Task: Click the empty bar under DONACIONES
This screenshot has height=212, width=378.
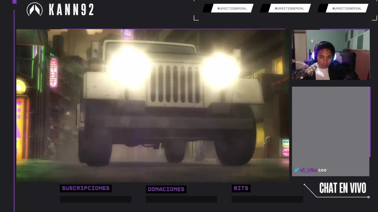Action: pyautogui.click(x=181, y=199)
